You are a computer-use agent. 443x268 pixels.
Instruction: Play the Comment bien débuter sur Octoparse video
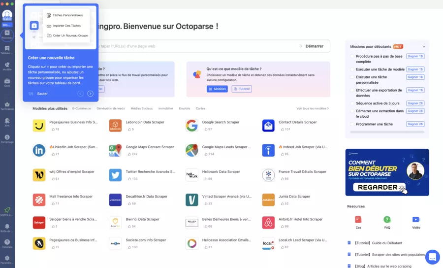point(387,172)
